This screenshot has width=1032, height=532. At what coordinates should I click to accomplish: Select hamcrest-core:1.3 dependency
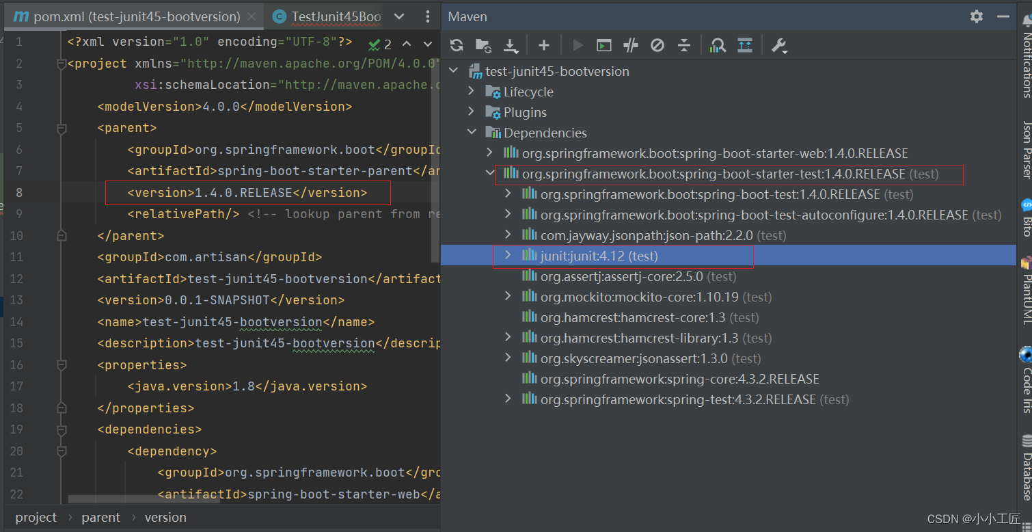tap(640, 317)
